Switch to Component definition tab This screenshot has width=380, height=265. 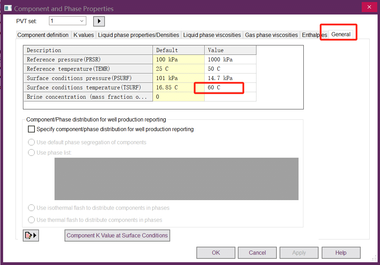pyautogui.click(x=43, y=35)
